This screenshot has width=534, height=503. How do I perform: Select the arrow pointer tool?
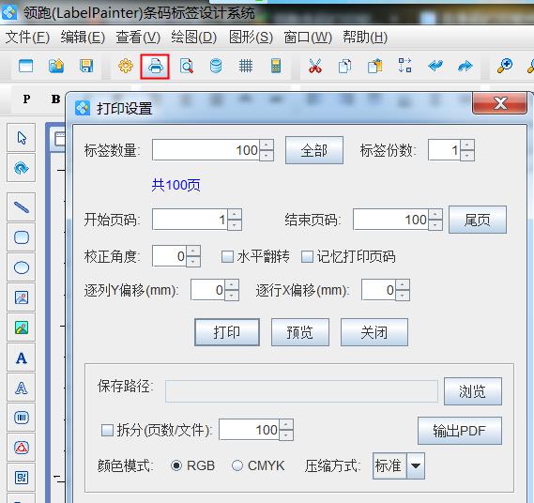[x=21, y=138]
